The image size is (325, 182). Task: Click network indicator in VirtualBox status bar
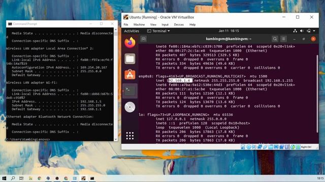(259, 147)
